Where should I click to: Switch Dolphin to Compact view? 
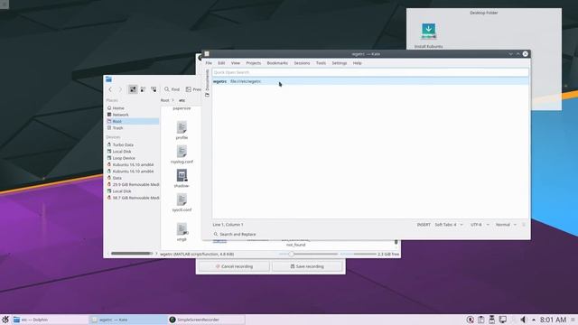pos(143,89)
